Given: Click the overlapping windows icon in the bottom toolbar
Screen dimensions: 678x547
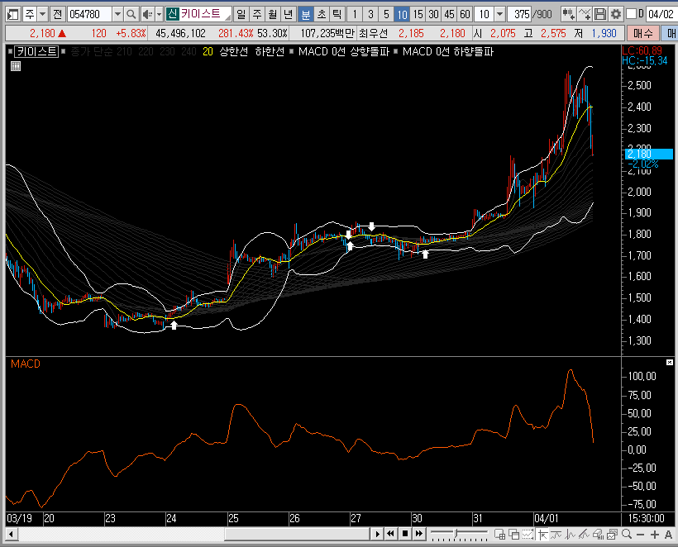Looking at the screenshot, I should point(513,535).
